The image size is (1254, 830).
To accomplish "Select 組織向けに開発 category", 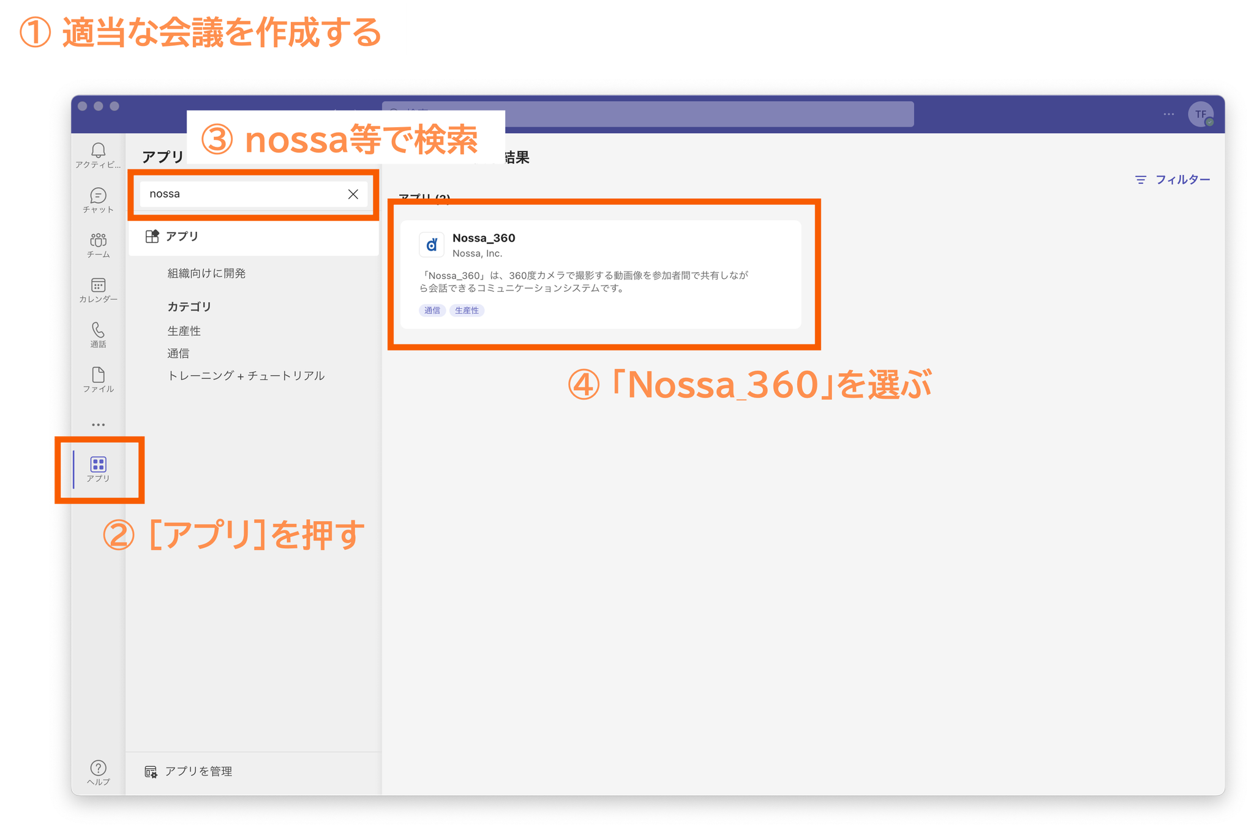I will click(206, 273).
